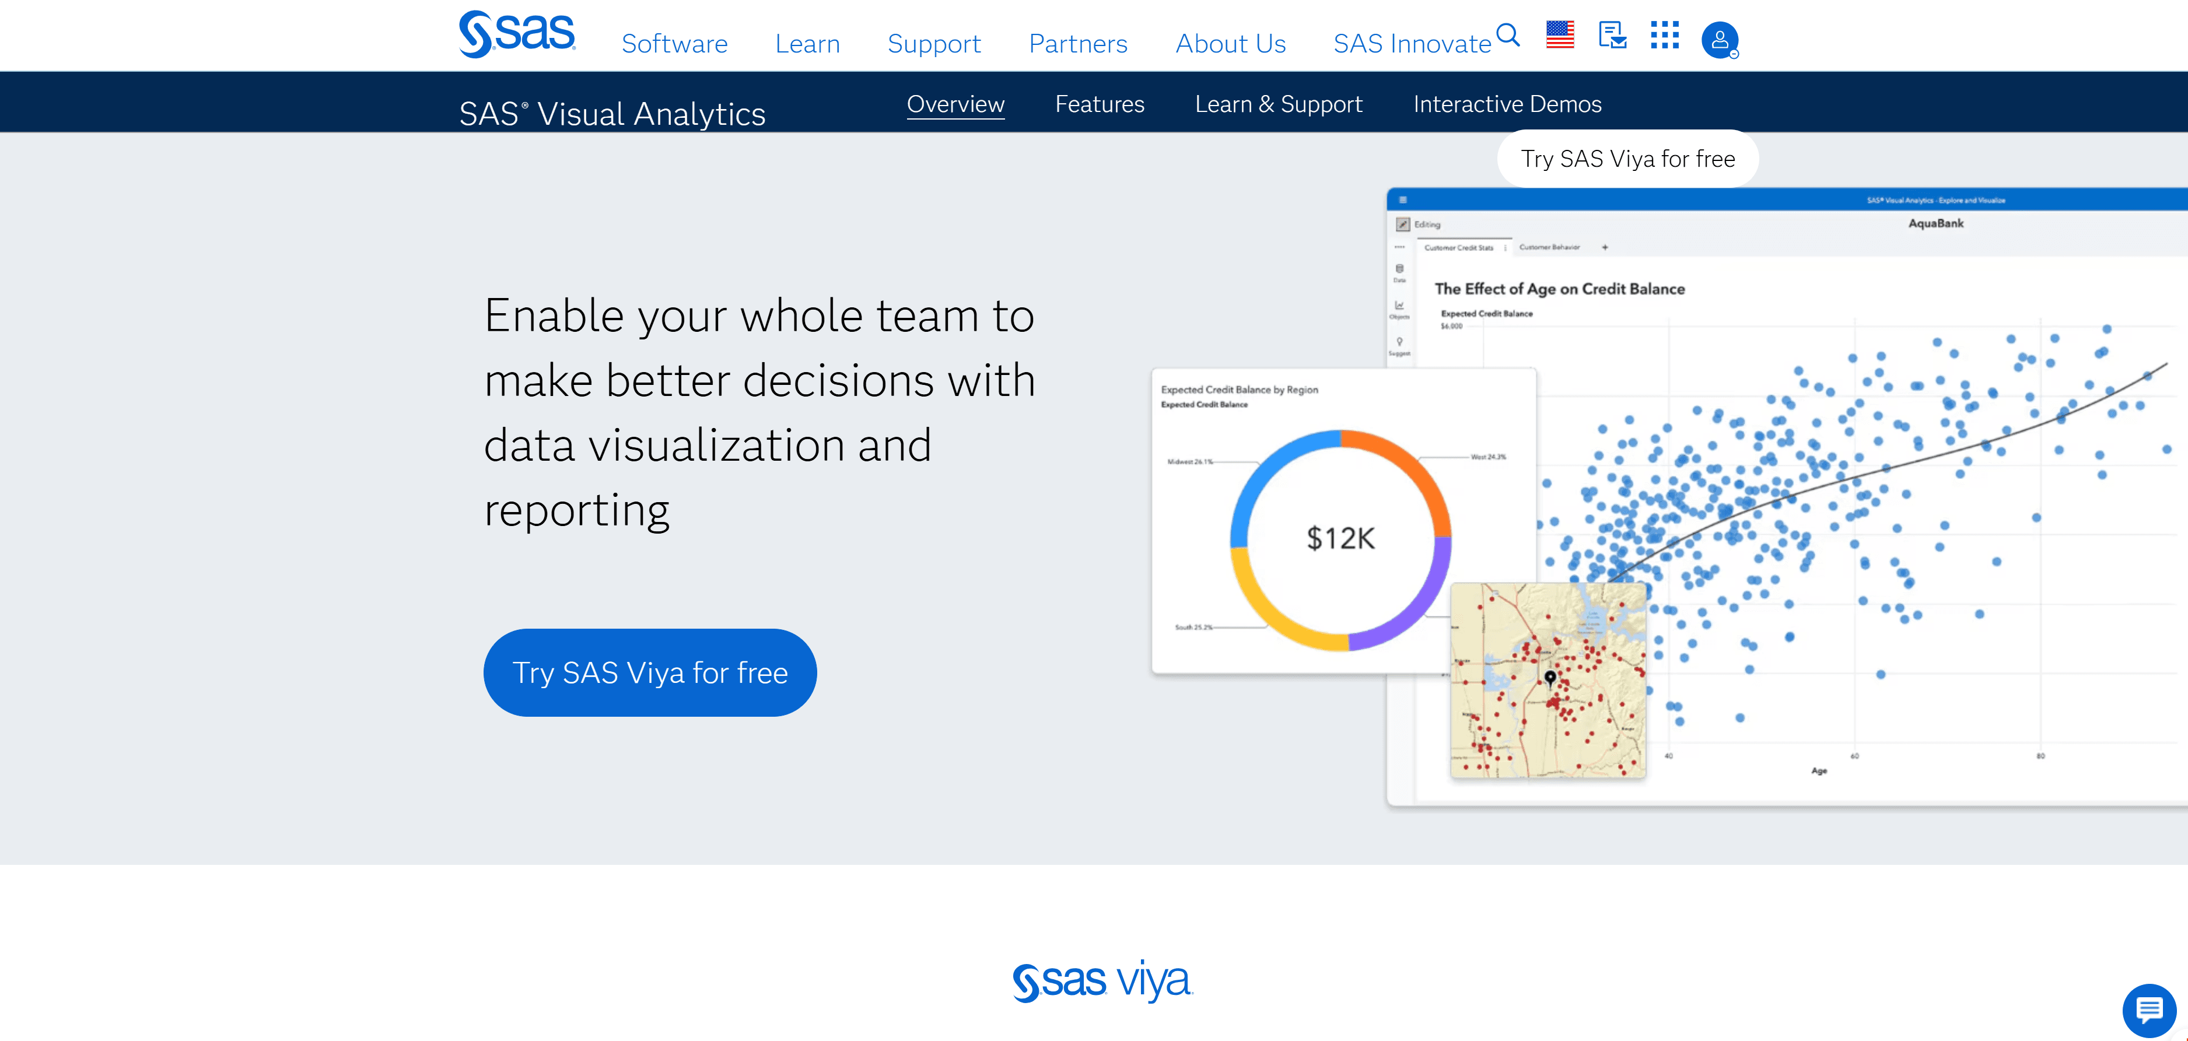Open the apps grid icon
Screen dimensions: 2188x1041
[x=1665, y=35]
